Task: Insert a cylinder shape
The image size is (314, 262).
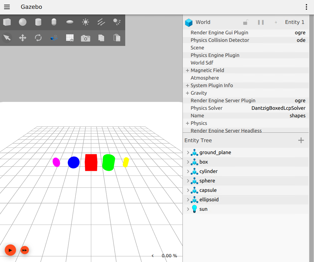Action: [38, 22]
